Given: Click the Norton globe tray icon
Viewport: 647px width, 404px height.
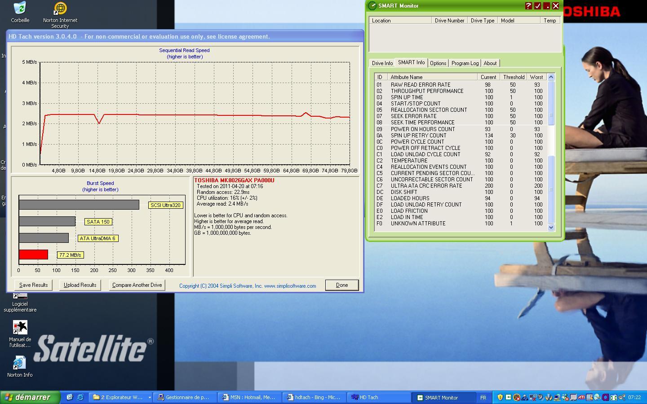Looking at the screenshot, I should [x=517, y=397].
